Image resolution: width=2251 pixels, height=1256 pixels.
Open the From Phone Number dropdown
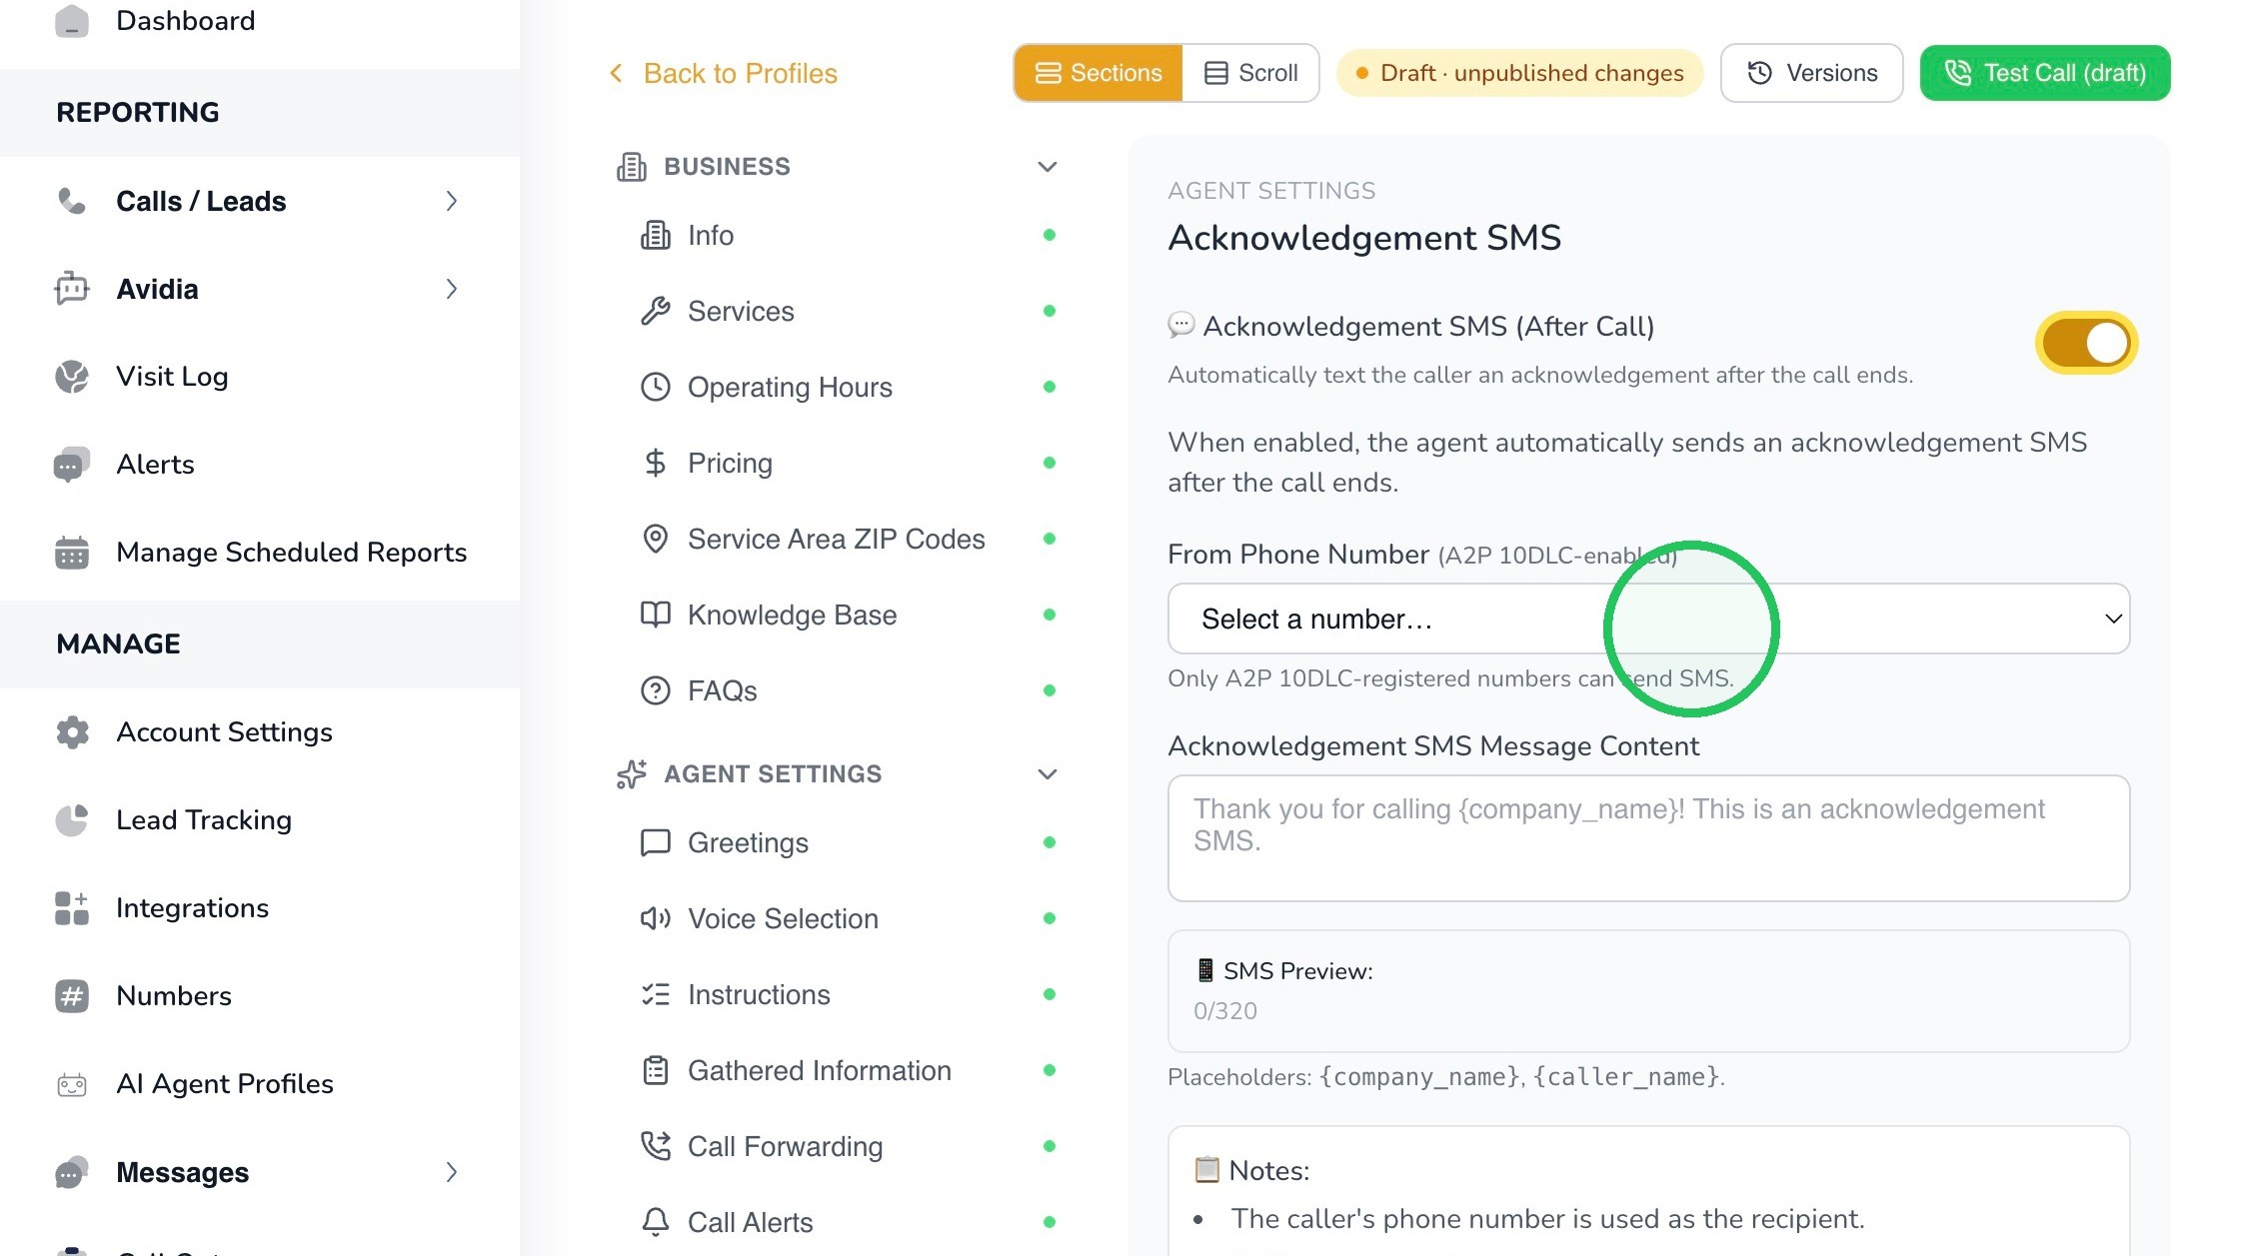click(1648, 619)
